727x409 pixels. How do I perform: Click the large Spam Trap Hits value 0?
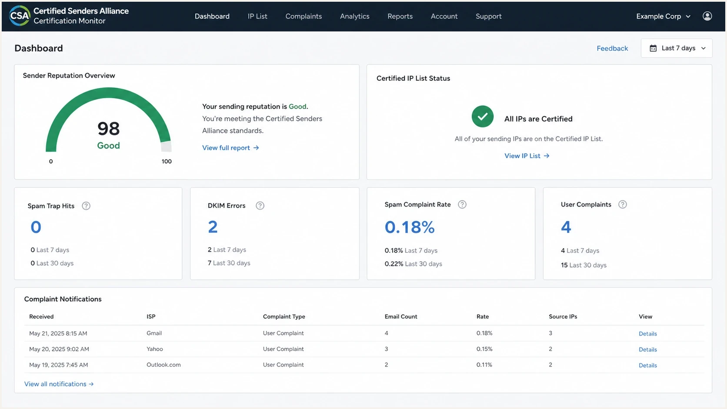coord(36,227)
